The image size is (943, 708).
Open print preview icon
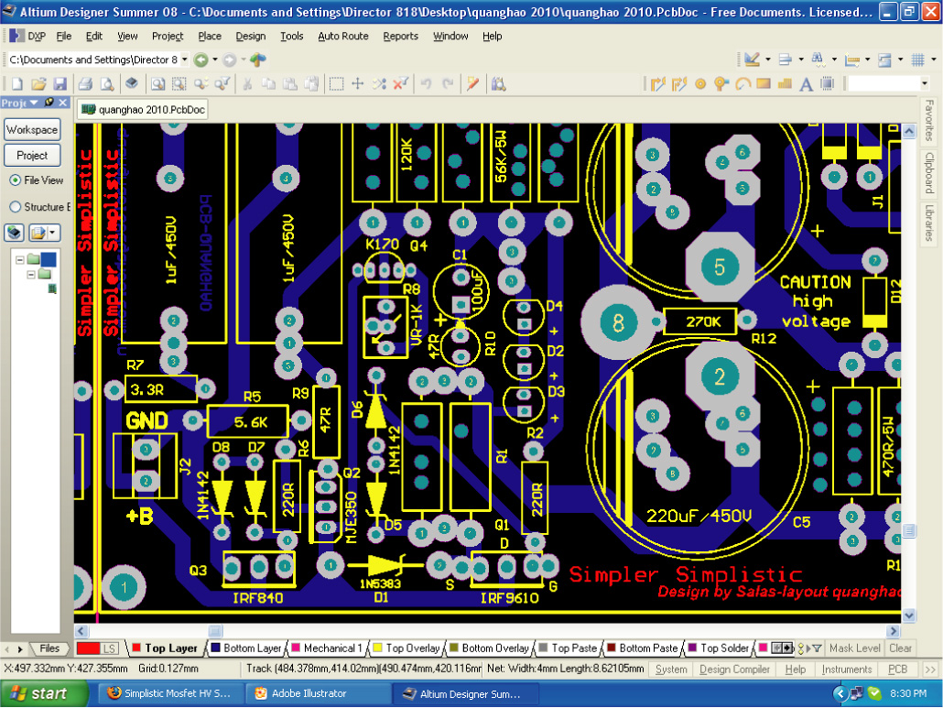click(x=107, y=84)
